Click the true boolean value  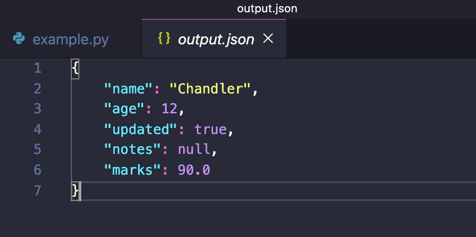point(210,129)
